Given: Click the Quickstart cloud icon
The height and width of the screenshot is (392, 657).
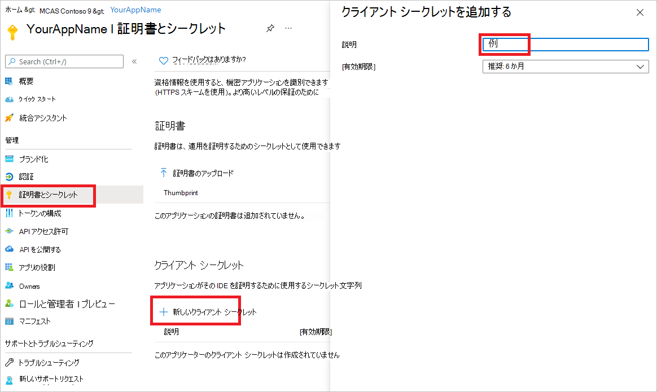Looking at the screenshot, I should [x=9, y=99].
